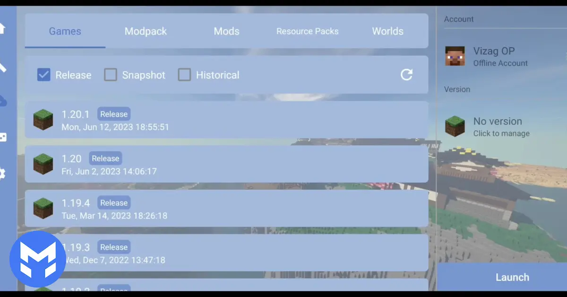Click the Release badge next to 1.19.4
This screenshot has height=297, width=567.
(114, 203)
